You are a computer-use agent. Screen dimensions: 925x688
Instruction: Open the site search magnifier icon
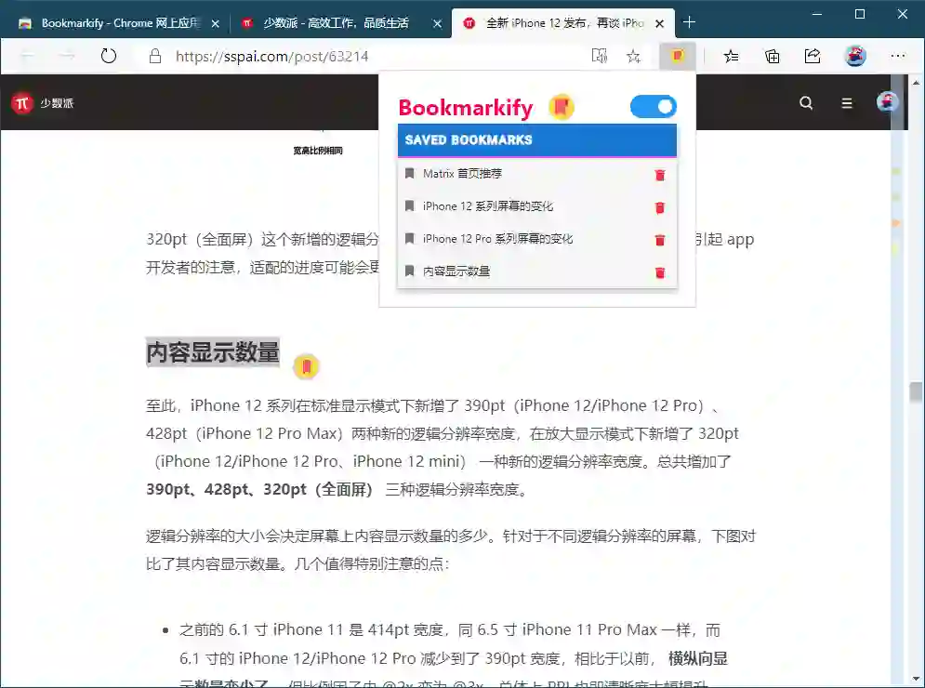point(806,103)
